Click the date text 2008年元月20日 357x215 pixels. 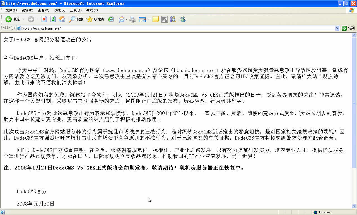point(35,204)
